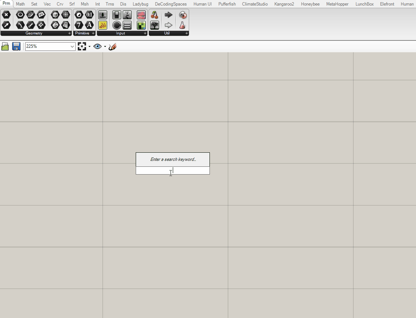
Task: Save the document with floppy disk icon
Action: coord(16,47)
